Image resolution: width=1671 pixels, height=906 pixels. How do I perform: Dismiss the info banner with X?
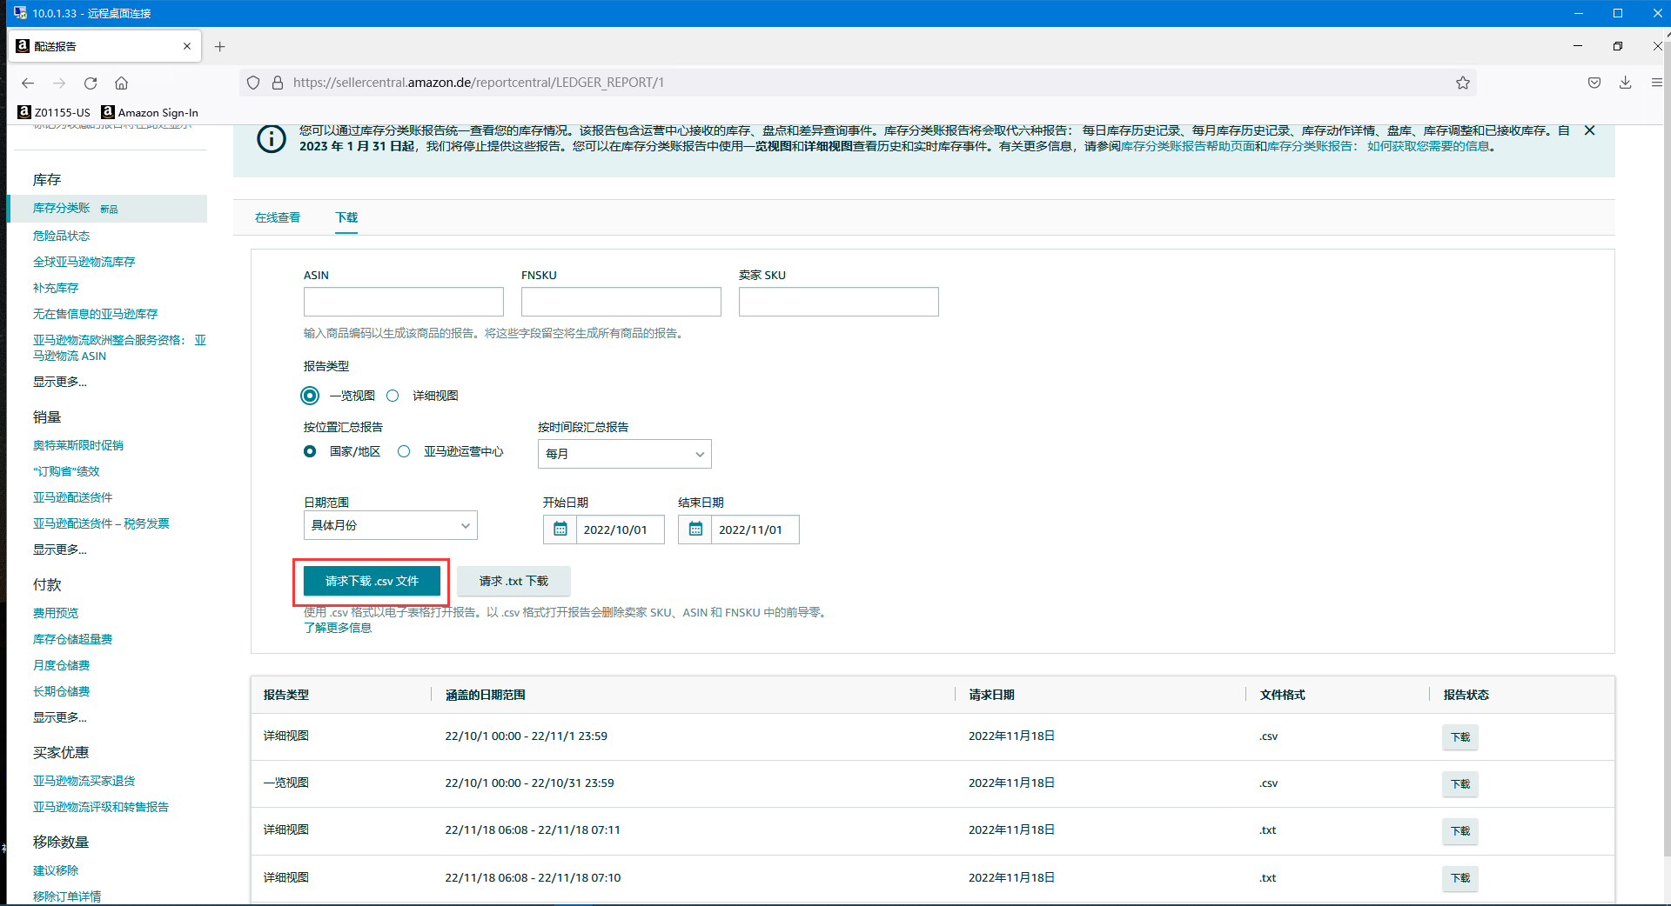pyautogui.click(x=1589, y=130)
